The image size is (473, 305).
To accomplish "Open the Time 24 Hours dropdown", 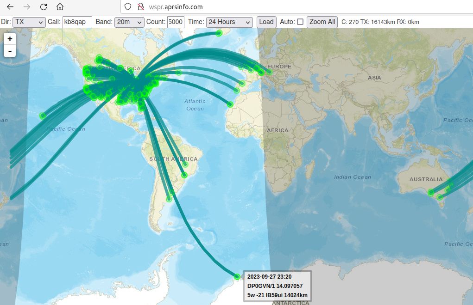I will 229,22.
